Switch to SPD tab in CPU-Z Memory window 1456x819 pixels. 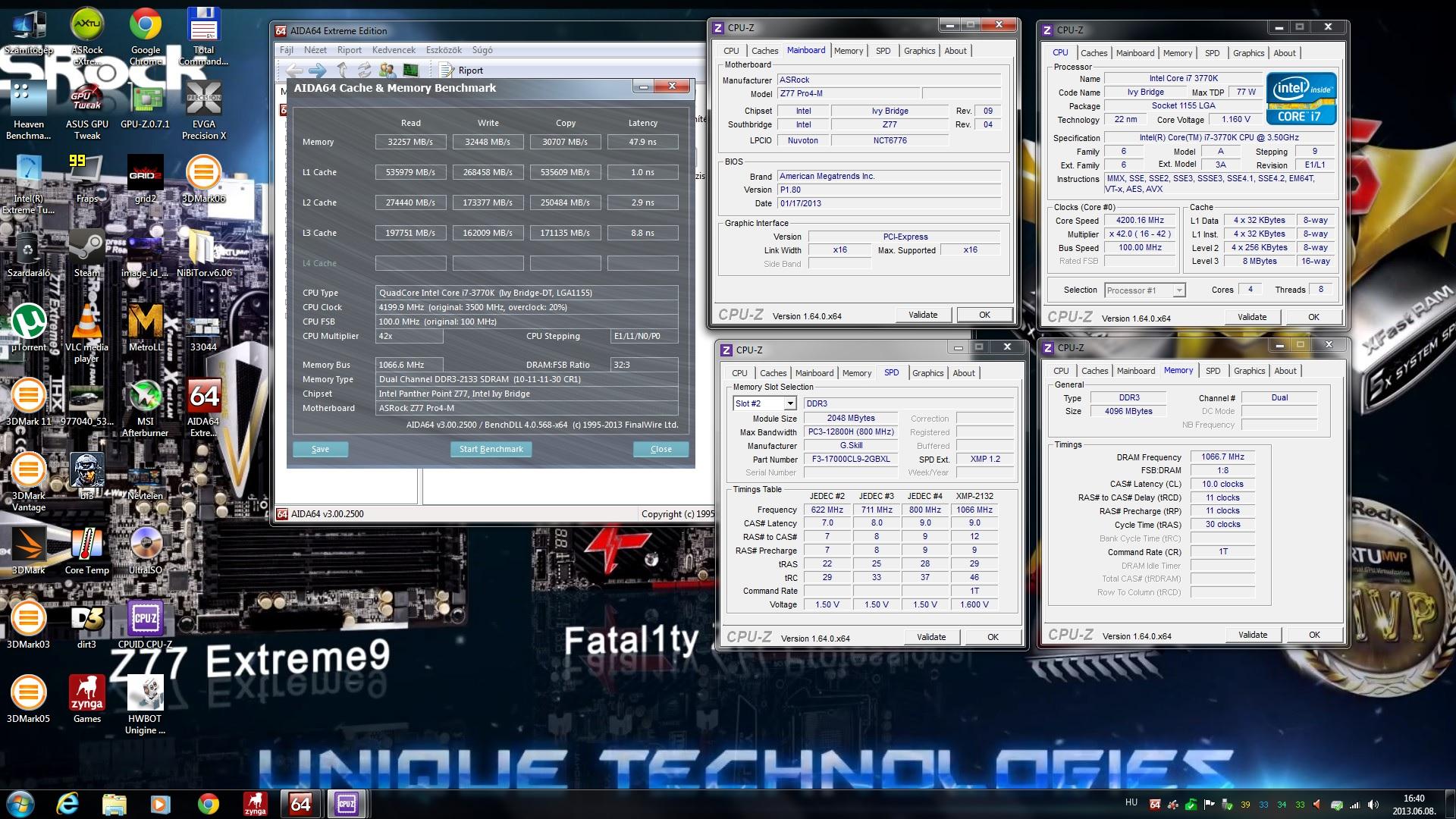(1213, 371)
